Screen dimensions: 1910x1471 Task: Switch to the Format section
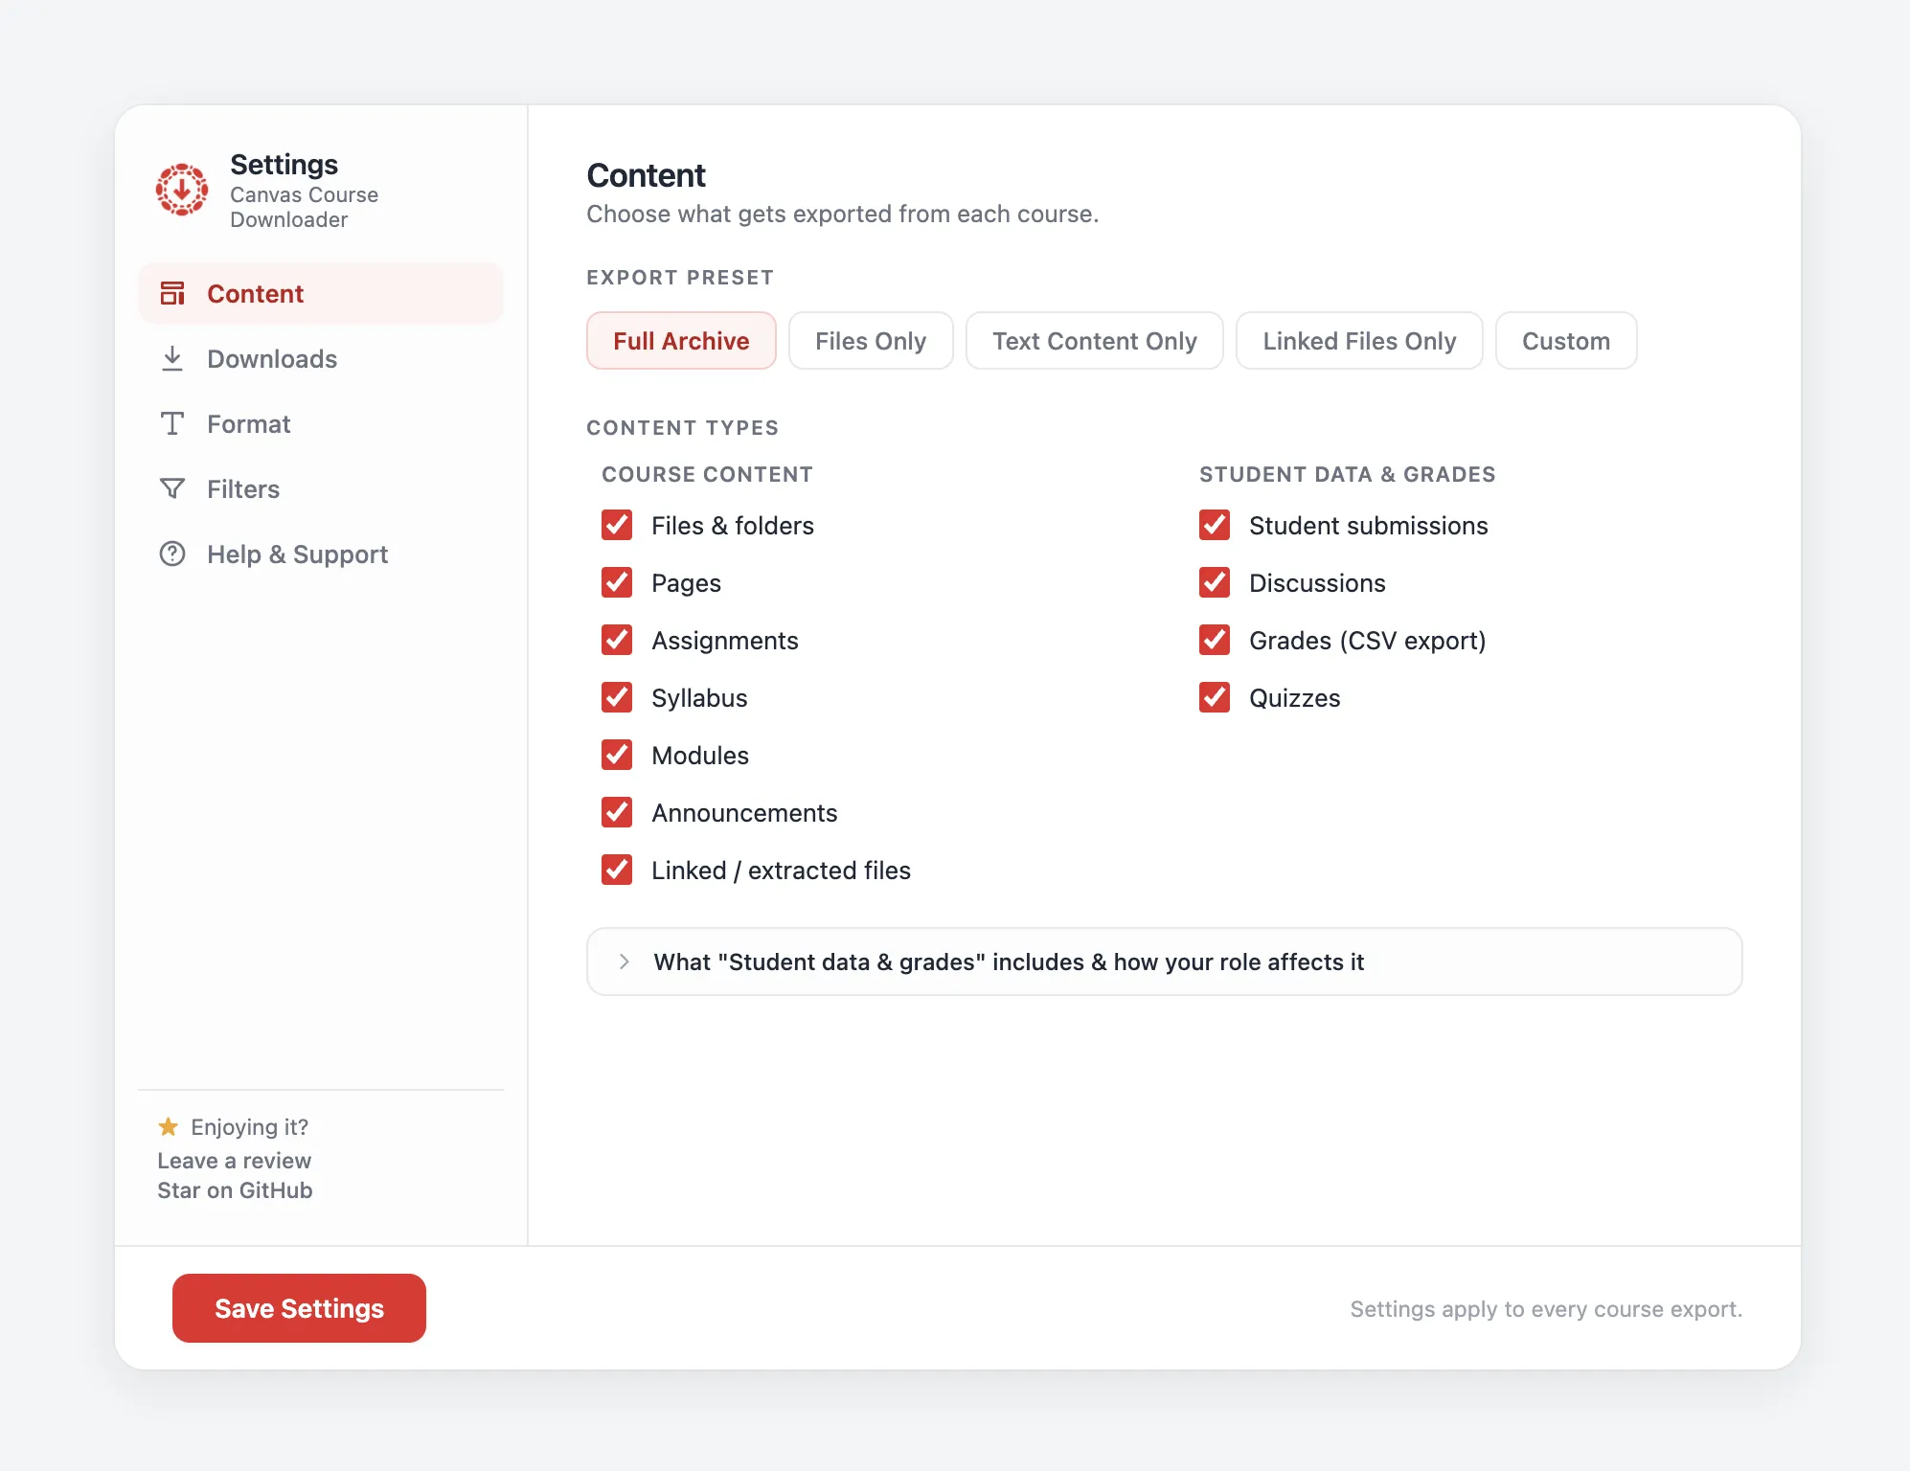[x=321, y=423]
